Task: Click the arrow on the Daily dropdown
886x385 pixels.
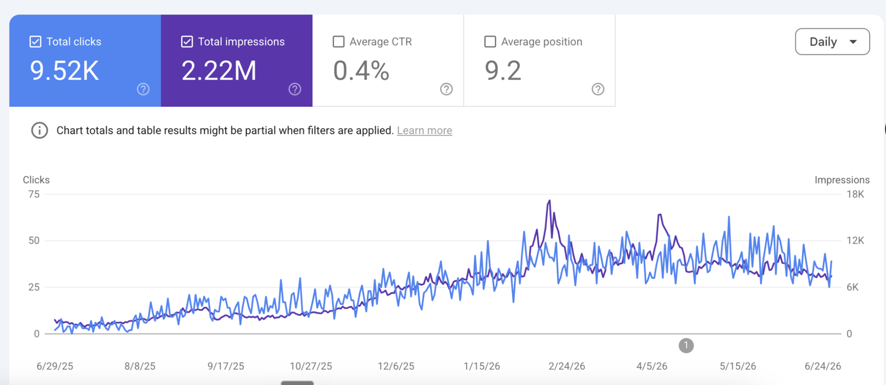Action: point(853,42)
